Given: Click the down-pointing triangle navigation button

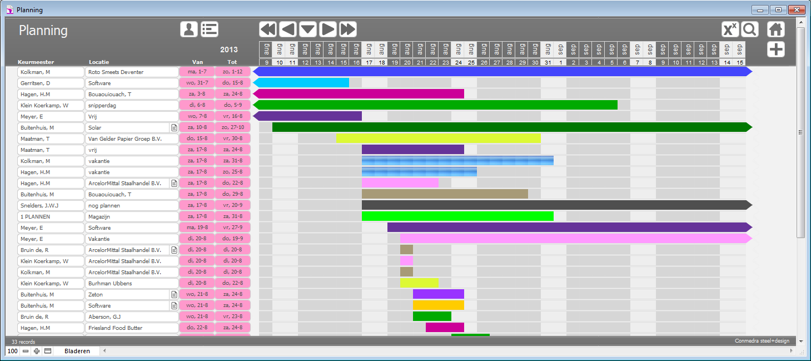Looking at the screenshot, I should [308, 29].
